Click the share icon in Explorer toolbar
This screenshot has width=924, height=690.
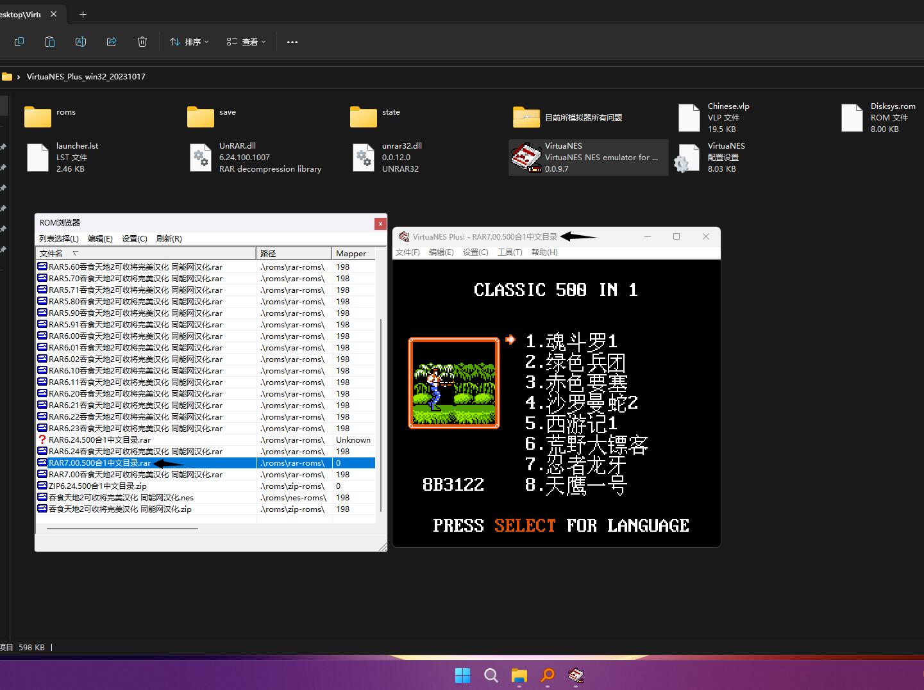[x=112, y=42]
